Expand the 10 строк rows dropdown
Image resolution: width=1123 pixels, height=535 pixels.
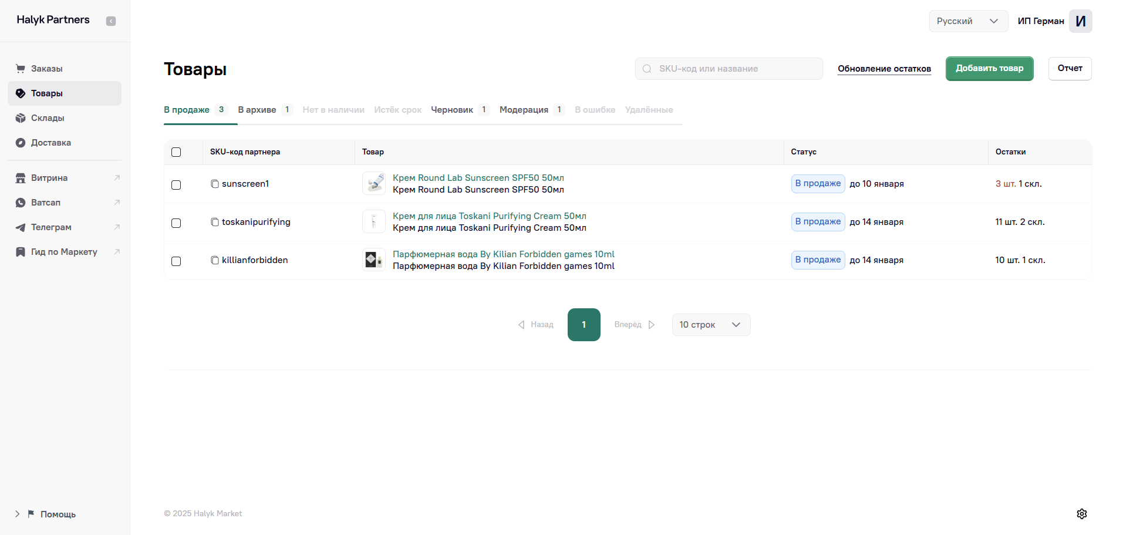click(x=710, y=325)
